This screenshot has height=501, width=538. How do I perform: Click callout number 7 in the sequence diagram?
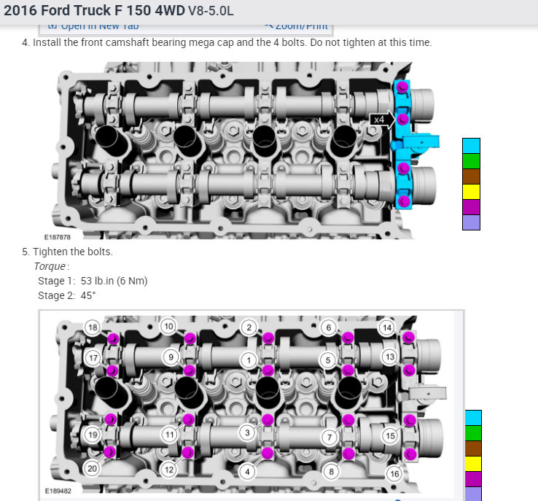pyautogui.click(x=330, y=437)
